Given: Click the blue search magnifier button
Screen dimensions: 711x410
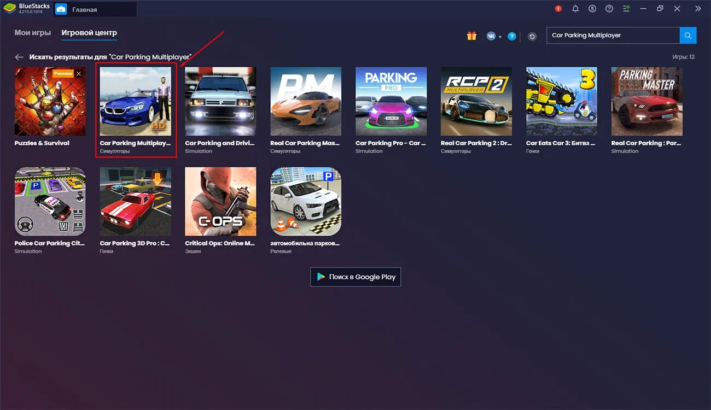Looking at the screenshot, I should click(x=688, y=35).
